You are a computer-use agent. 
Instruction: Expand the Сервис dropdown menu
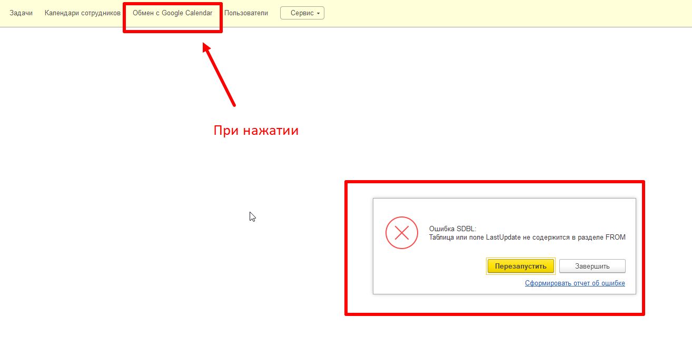[x=302, y=13]
